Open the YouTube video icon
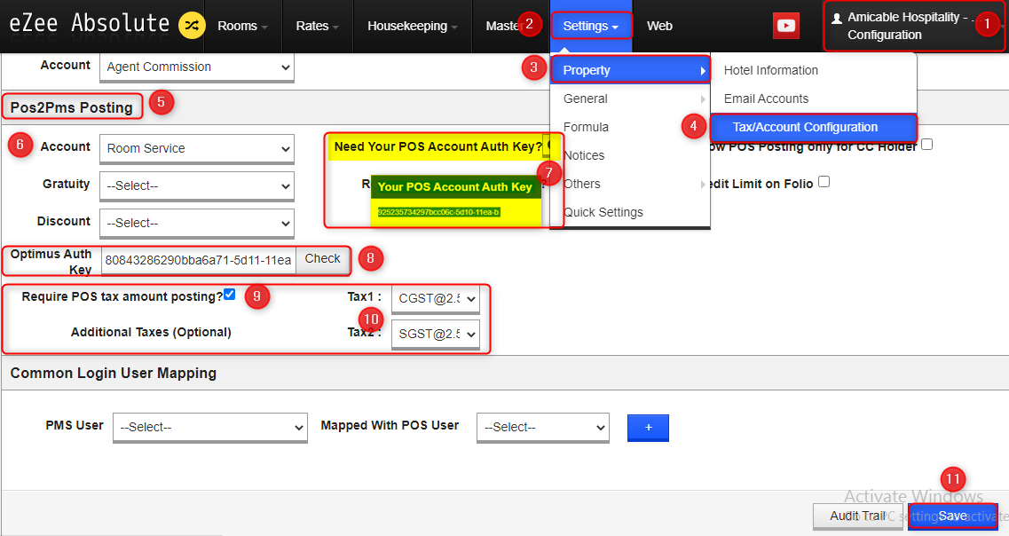Image resolution: width=1009 pixels, height=536 pixels. (785, 26)
